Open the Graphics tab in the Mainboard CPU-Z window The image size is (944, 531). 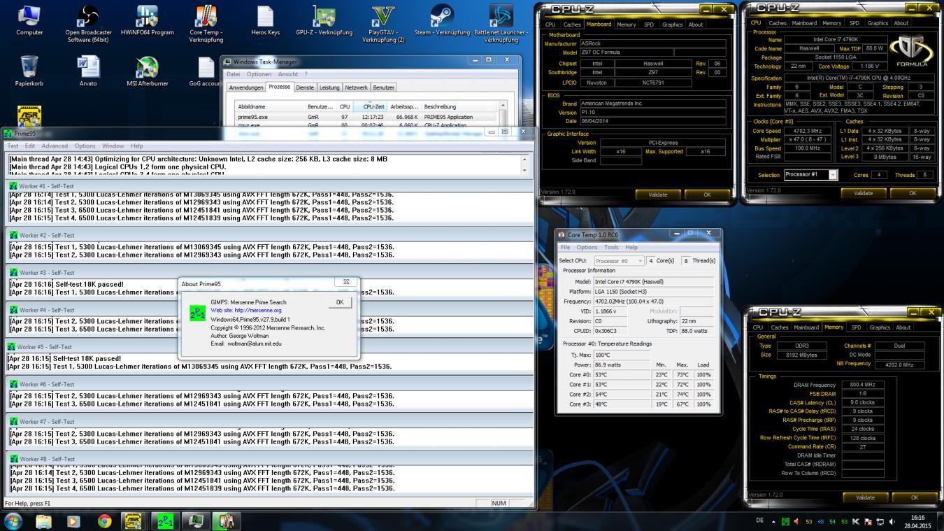(672, 24)
